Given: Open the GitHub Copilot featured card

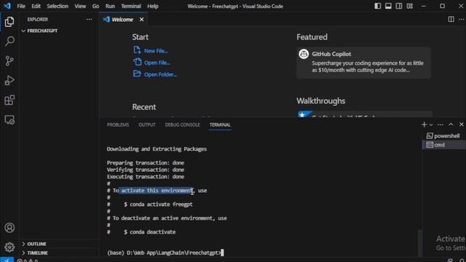Looking at the screenshot, I should pyautogui.click(x=363, y=63).
